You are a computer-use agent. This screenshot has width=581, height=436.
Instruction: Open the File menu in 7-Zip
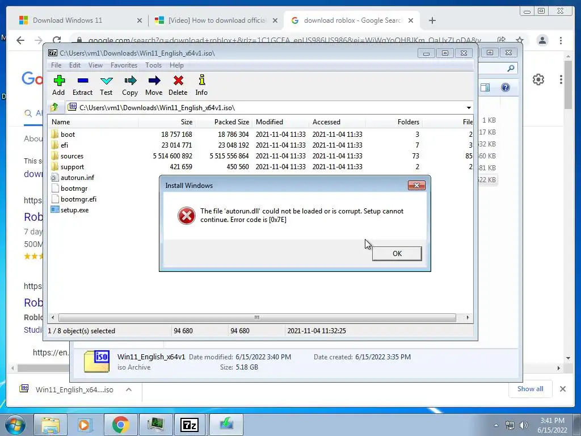pyautogui.click(x=56, y=65)
